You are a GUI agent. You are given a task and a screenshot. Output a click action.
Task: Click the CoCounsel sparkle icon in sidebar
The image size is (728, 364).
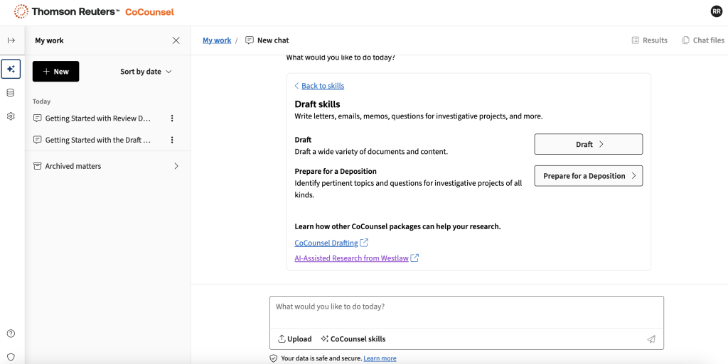point(11,69)
